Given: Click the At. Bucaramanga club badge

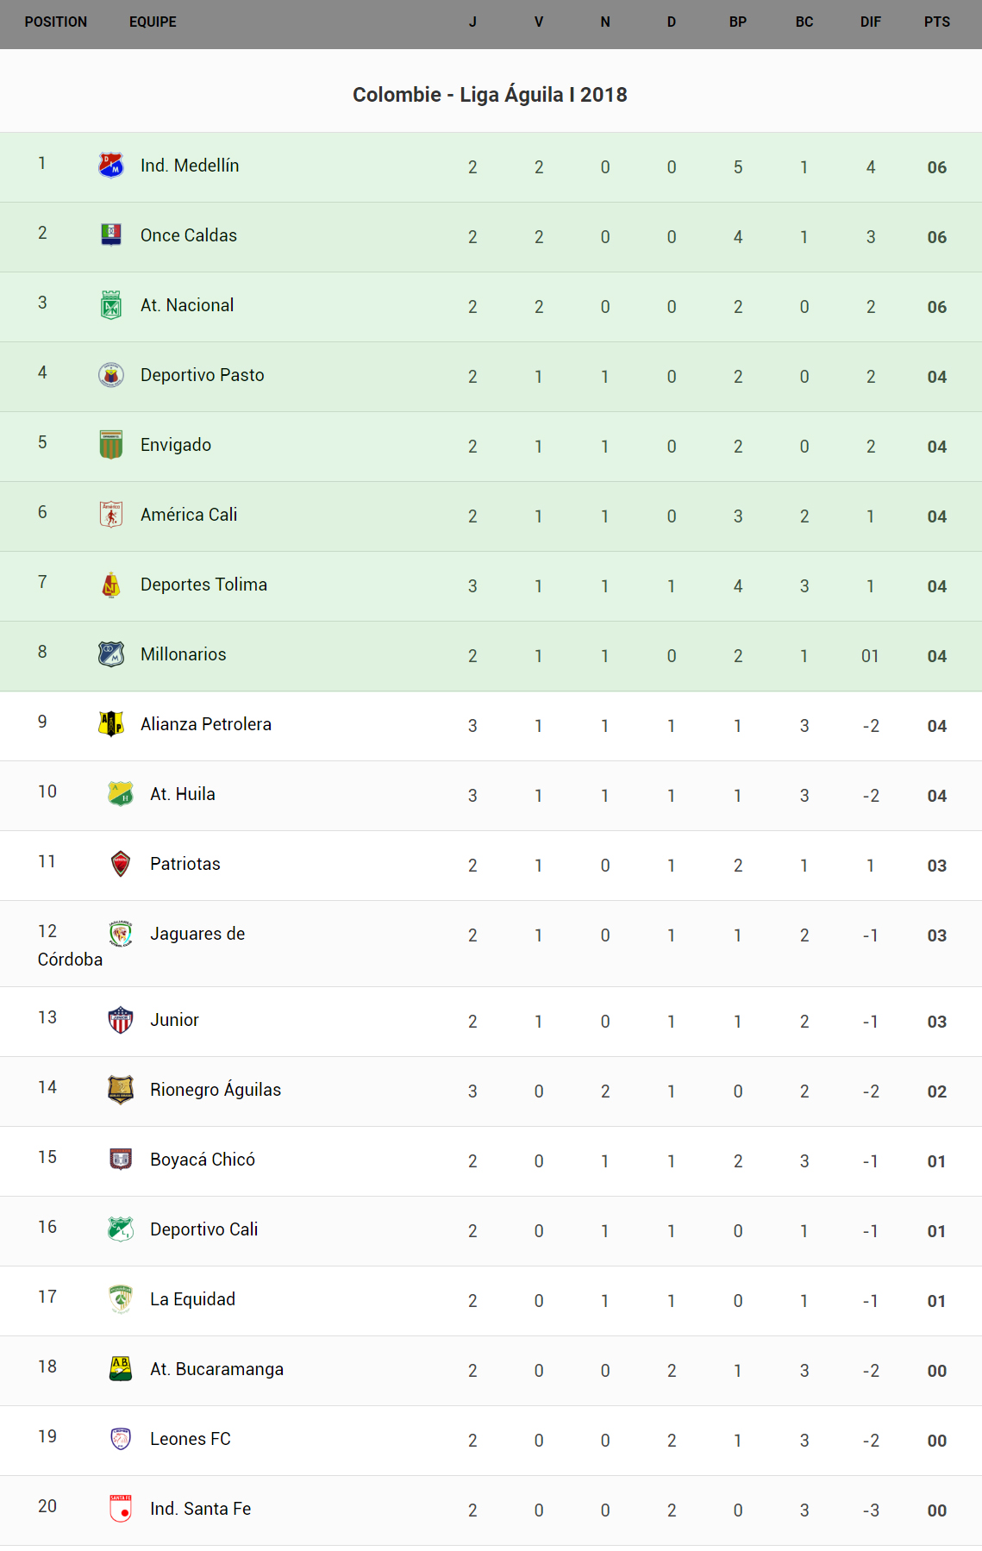Looking at the screenshot, I should click(121, 1368).
